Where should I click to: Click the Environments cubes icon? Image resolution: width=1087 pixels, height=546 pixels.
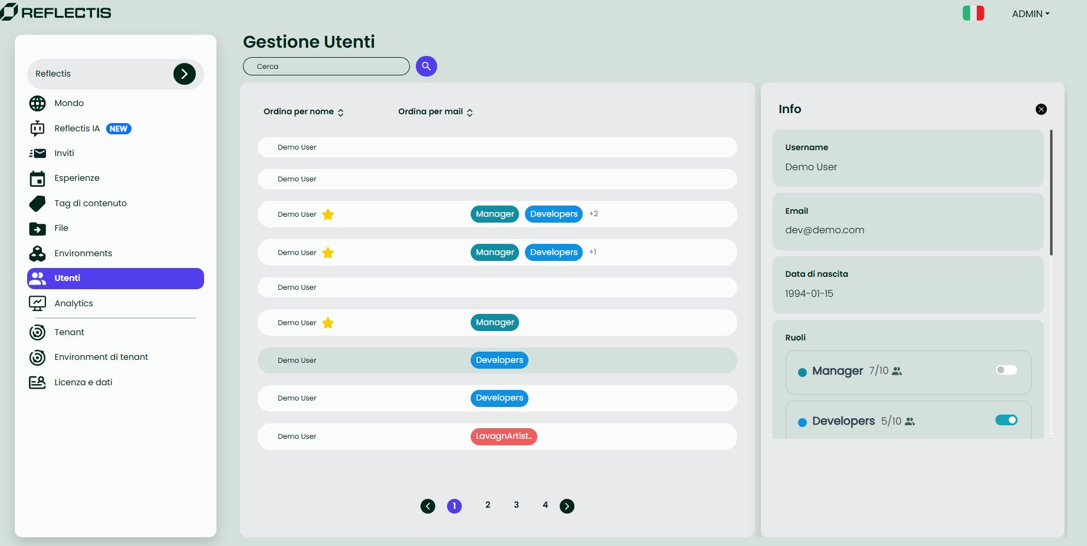(37, 253)
